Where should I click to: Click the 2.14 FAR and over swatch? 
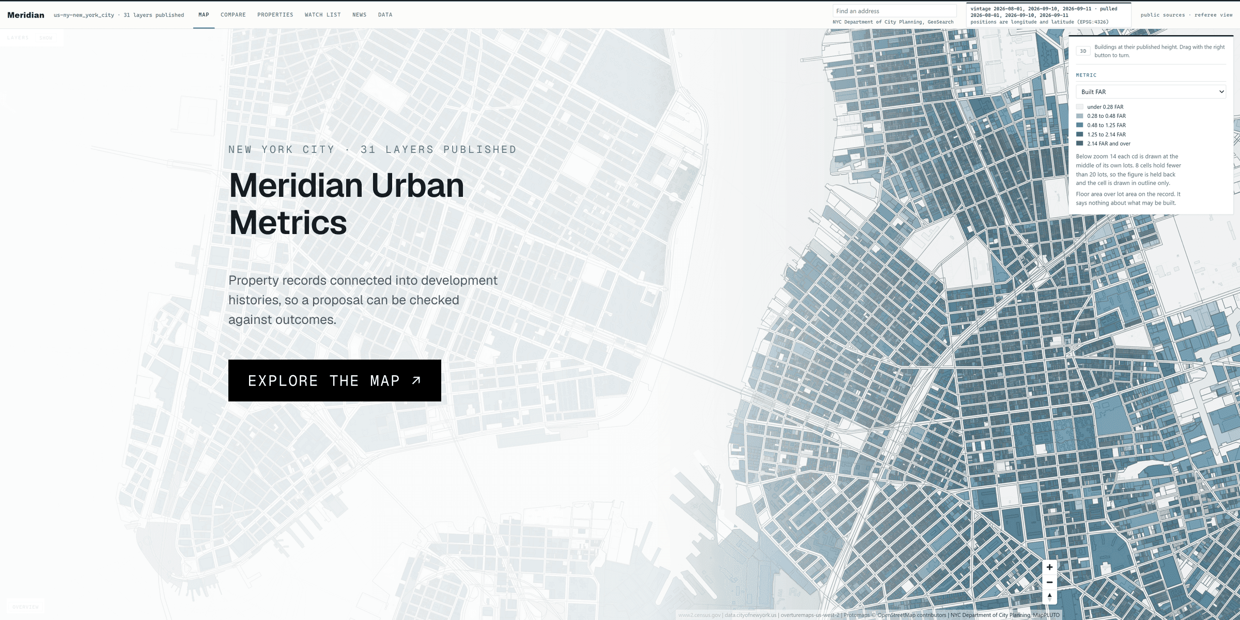[x=1080, y=144]
